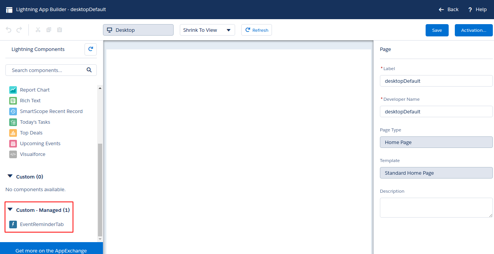Screen dimensions: 494x254
Task: Click the copy icon in toolbar
Action: coord(49,30)
